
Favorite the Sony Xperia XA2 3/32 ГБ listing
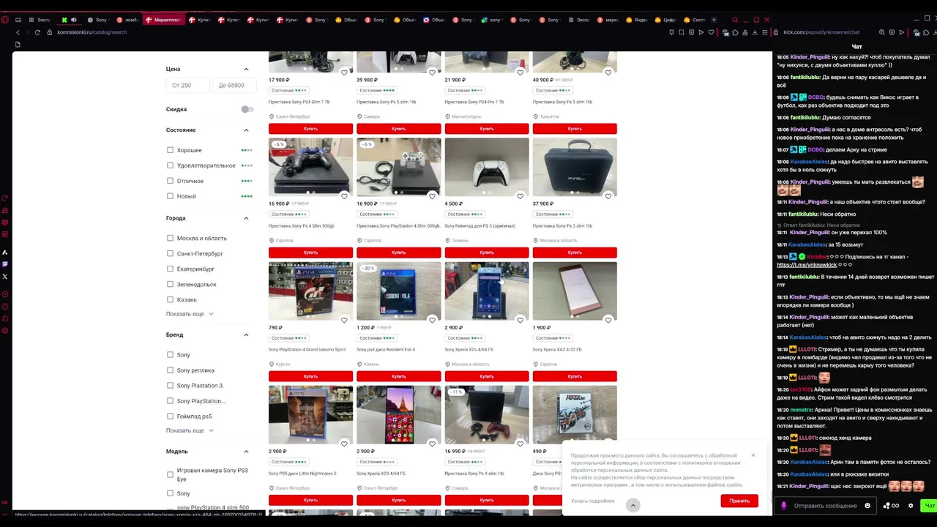coord(608,320)
